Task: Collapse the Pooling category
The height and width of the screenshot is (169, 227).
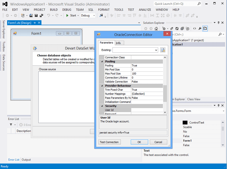Action: 102,61
